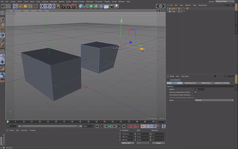
Task: Switch to the Modeling Axis tab
Action: point(190,83)
